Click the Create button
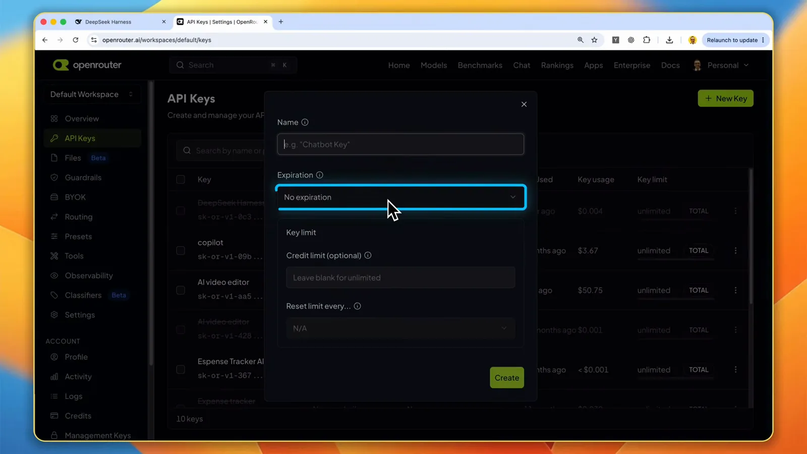This screenshot has width=807, height=454. 507,378
